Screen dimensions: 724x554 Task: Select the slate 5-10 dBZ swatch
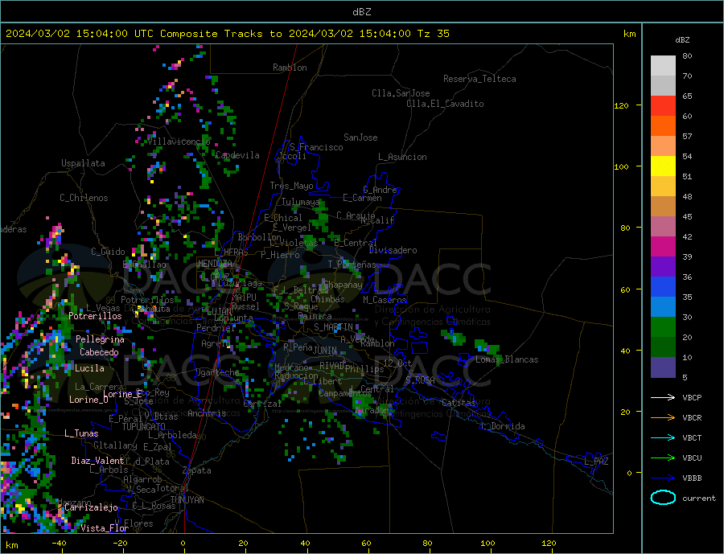(x=663, y=367)
